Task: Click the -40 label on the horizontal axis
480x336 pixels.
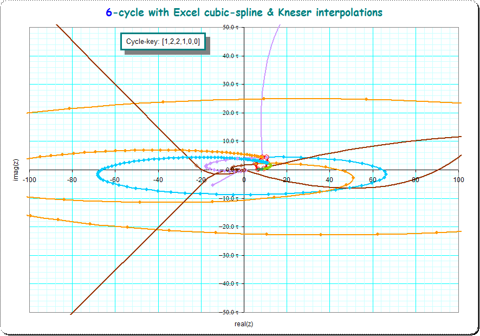Action: click(x=158, y=179)
